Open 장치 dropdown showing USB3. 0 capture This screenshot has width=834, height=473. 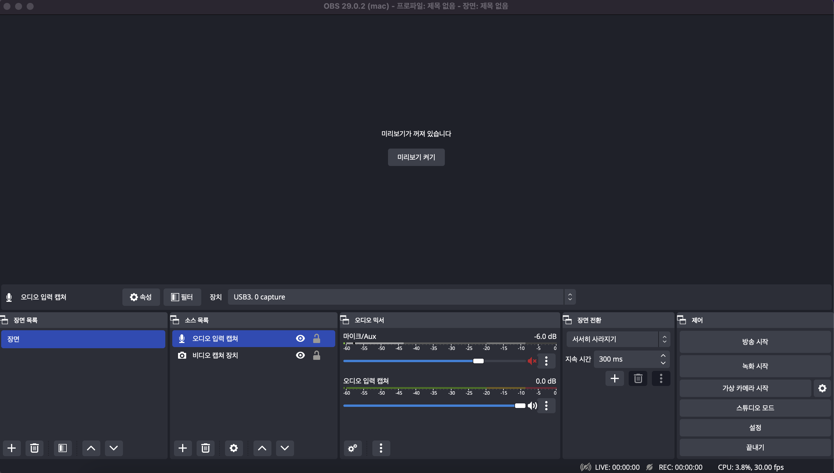[401, 297]
